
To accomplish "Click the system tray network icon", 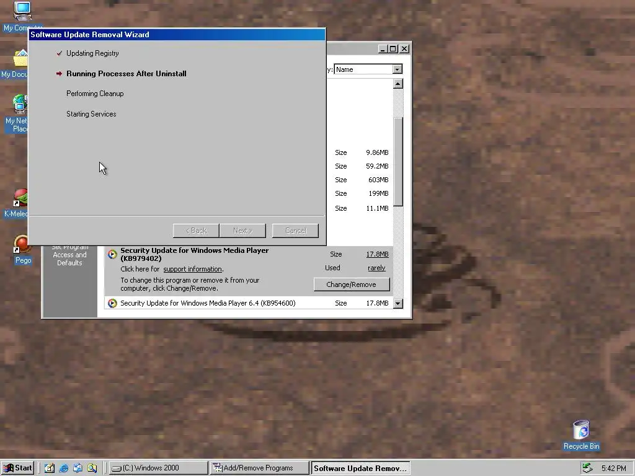I will 587,469.
